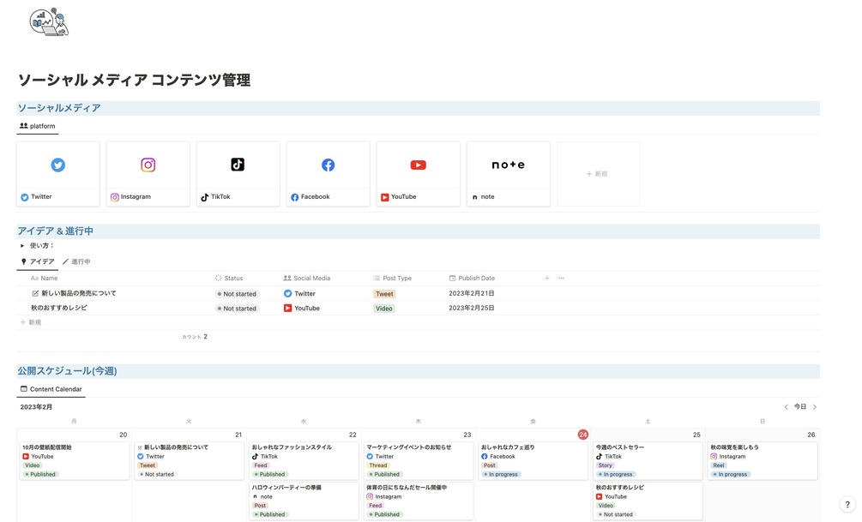Click the page icon illustration at top
Image resolution: width=862 pixels, height=522 pixels.
click(x=49, y=22)
